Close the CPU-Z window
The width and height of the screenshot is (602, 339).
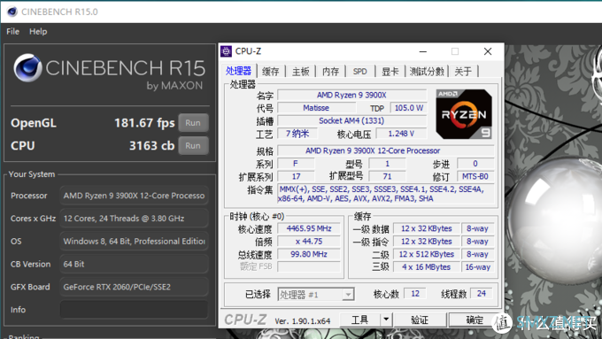[x=488, y=51]
